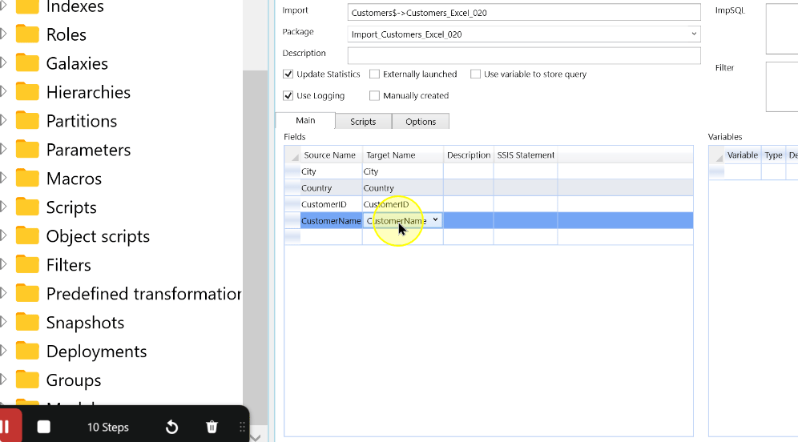
Task: Open the Galaxies folder icon
Action: click(x=27, y=63)
